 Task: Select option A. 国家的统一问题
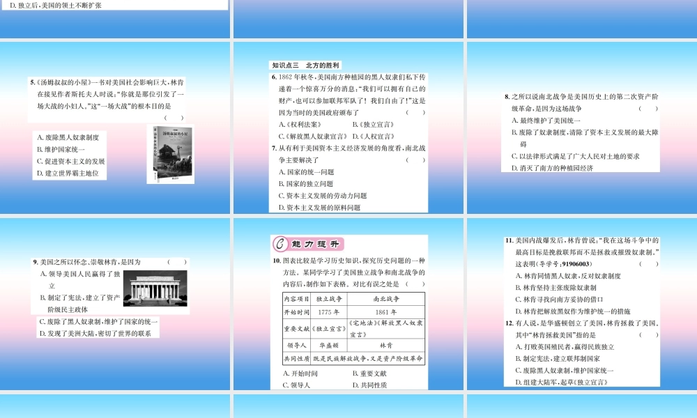point(306,172)
